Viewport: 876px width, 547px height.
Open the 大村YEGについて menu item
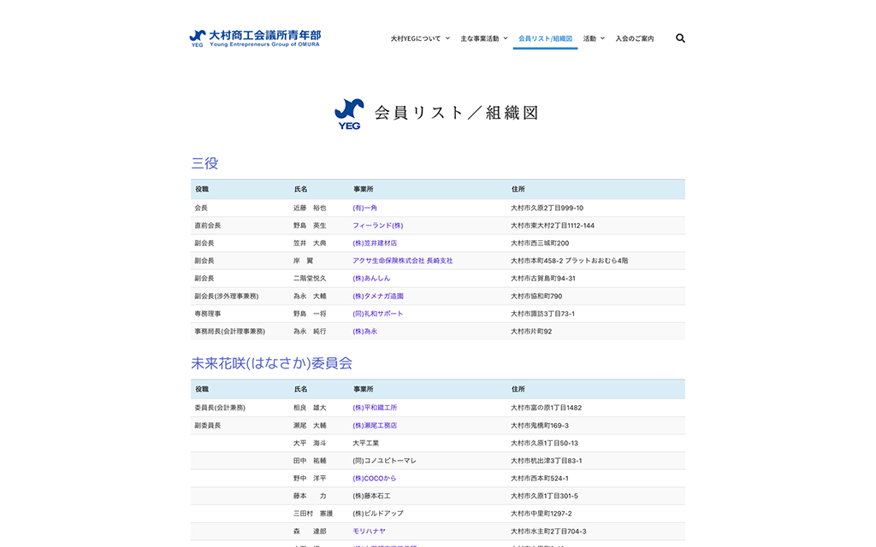click(x=416, y=38)
